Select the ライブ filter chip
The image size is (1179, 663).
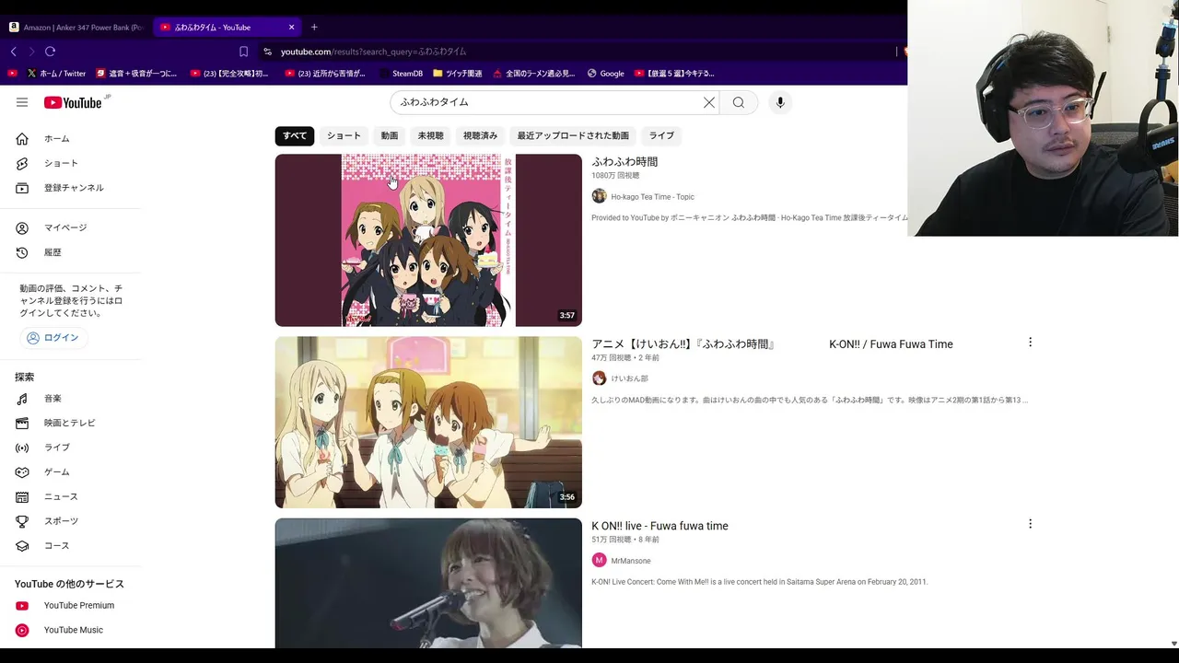[x=661, y=135]
